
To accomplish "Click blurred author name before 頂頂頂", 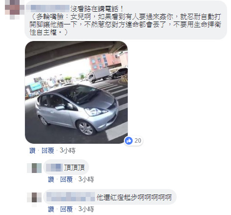I will pyautogui.click(x=54, y=168).
